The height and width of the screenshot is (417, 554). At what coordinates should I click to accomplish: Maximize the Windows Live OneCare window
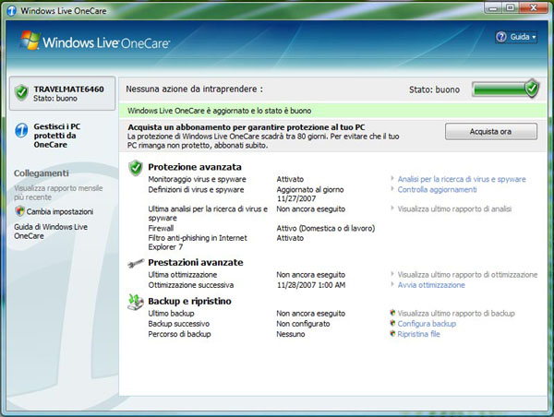(x=511, y=7)
